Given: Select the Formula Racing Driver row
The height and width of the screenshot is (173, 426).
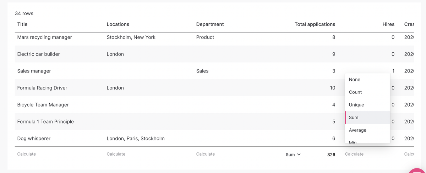Looking at the screenshot, I should click(42, 88).
